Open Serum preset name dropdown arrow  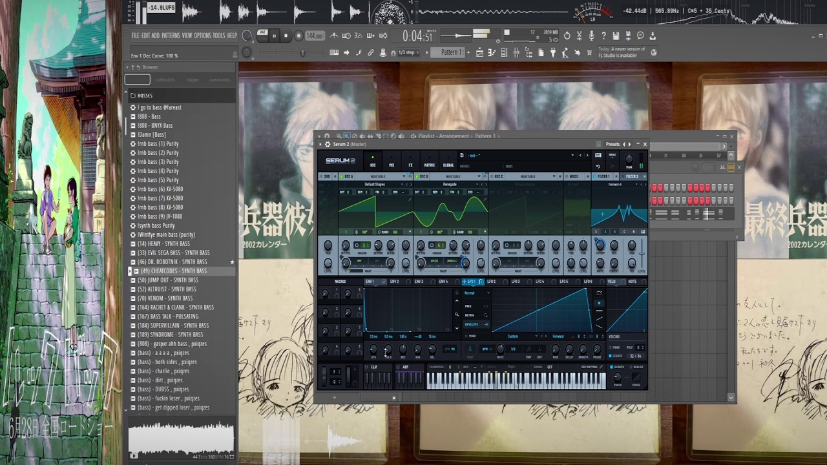pos(572,155)
